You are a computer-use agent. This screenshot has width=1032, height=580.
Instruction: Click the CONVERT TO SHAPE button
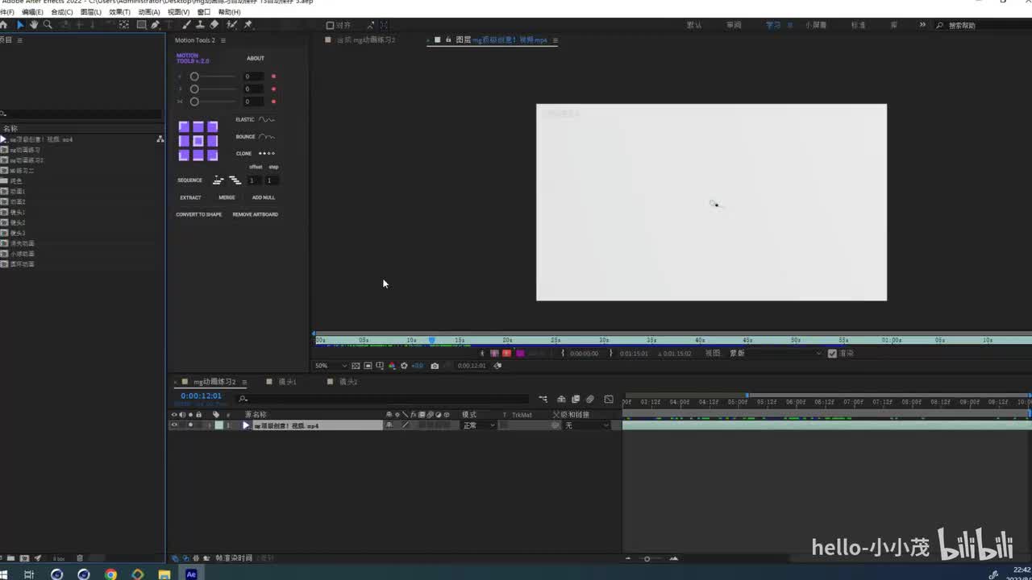(199, 214)
